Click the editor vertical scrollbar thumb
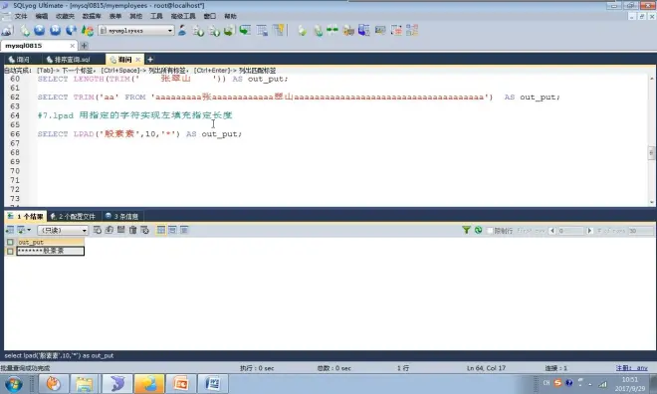The height and width of the screenshot is (394, 657). point(651,153)
